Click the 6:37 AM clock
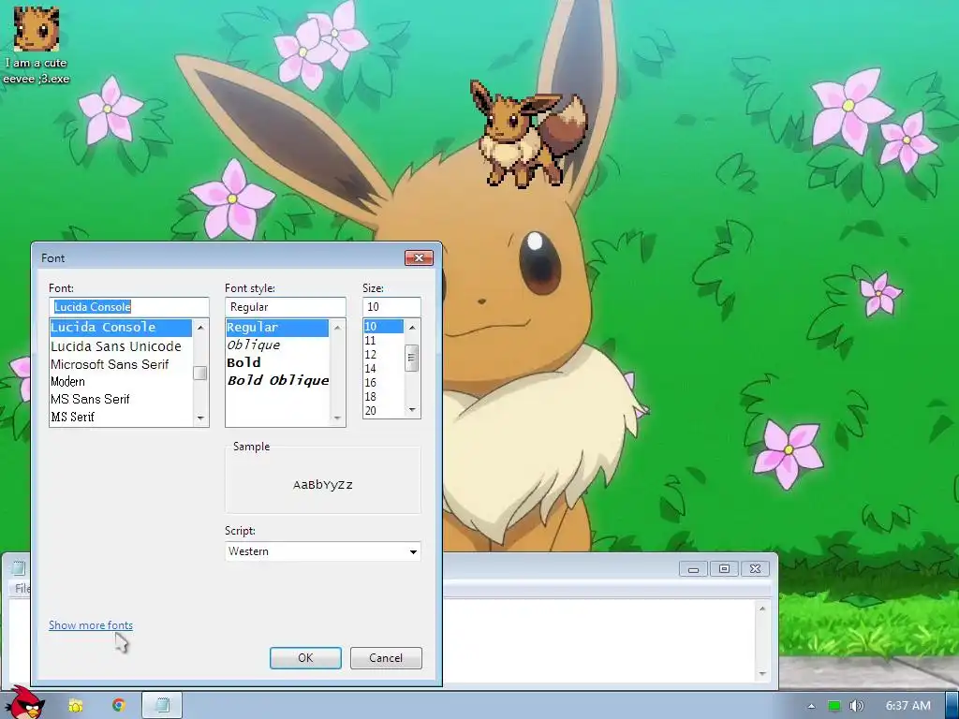The width and height of the screenshot is (959, 719). pos(908,706)
